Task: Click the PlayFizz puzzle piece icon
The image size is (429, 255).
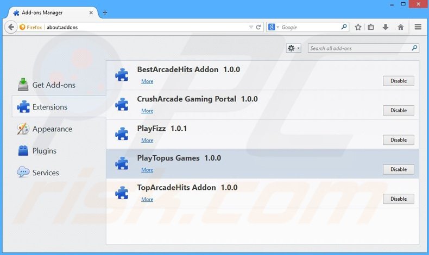Action: coord(122,133)
